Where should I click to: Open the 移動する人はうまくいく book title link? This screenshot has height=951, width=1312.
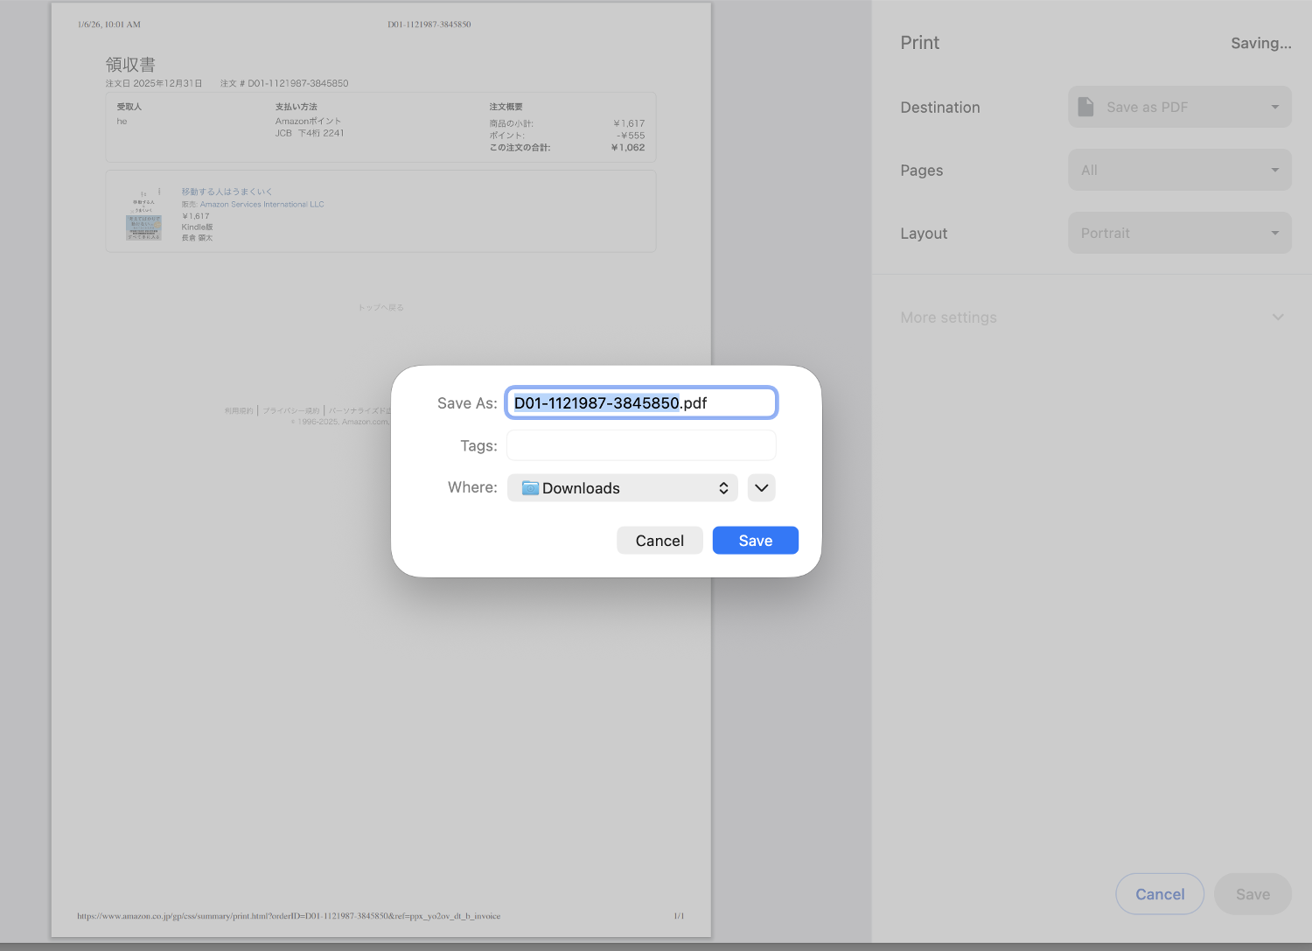[227, 192]
